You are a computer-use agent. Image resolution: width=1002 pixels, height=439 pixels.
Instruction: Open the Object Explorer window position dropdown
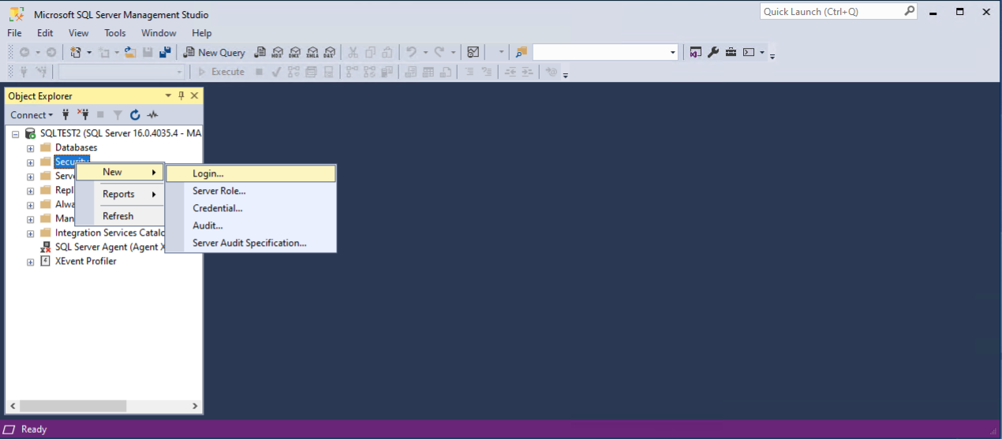[x=168, y=95]
